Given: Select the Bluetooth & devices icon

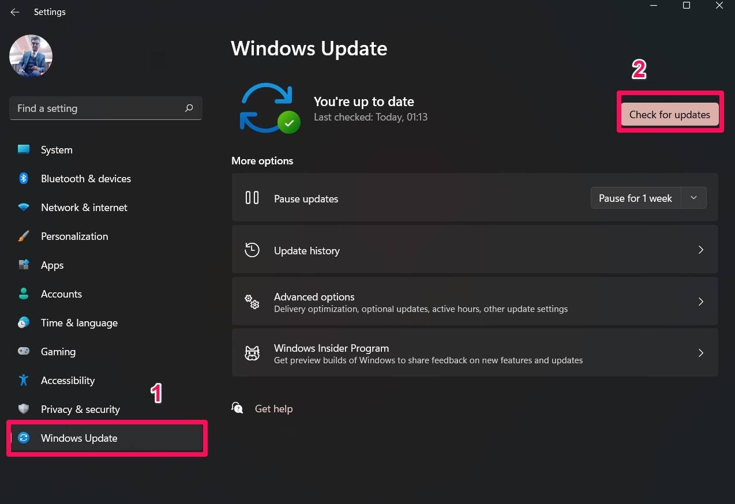Looking at the screenshot, I should [x=24, y=179].
